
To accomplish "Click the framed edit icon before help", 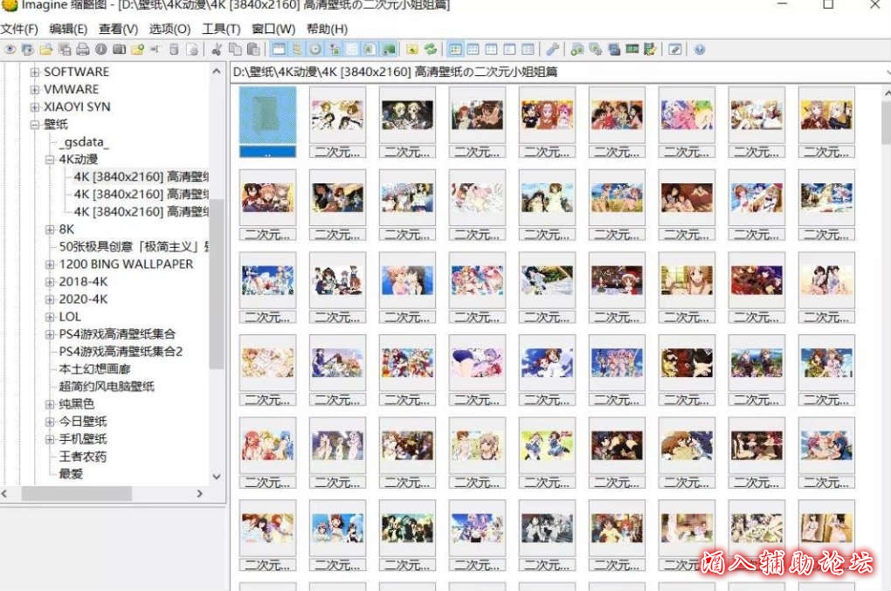I will click(674, 50).
